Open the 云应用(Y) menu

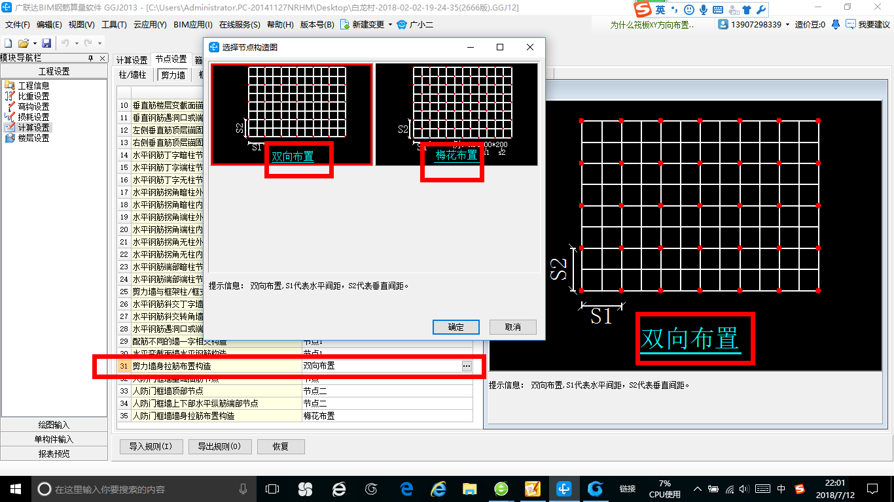point(150,25)
